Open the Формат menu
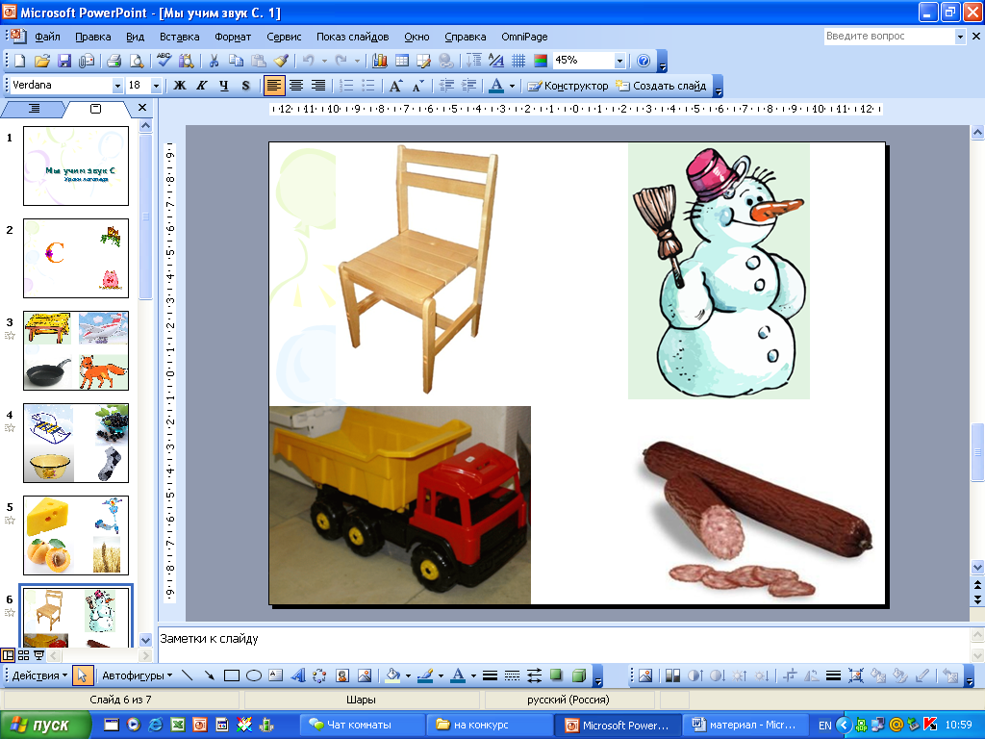Screen dimensions: 985x739 coord(233,37)
